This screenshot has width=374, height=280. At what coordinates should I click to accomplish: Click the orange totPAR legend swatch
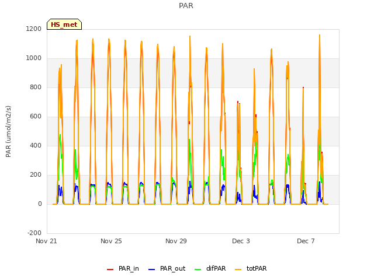click(x=238, y=269)
